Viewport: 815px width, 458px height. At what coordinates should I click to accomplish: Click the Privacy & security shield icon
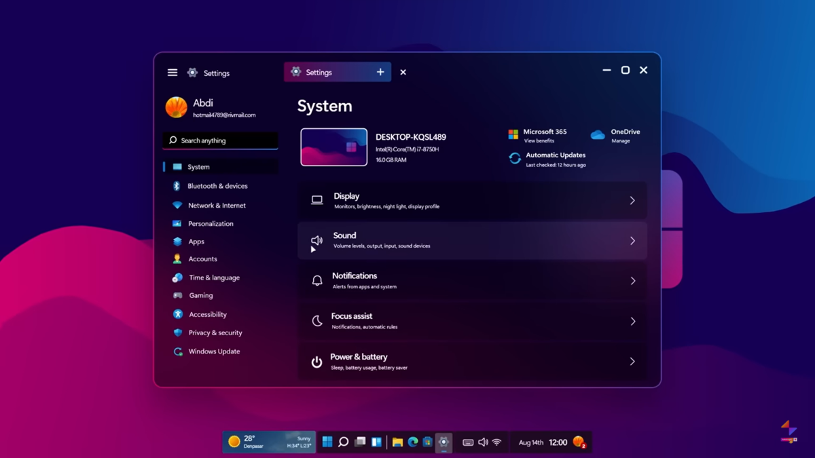(x=178, y=332)
